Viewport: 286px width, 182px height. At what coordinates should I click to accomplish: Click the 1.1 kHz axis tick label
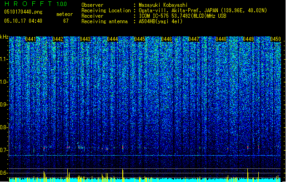tap(4, 59)
